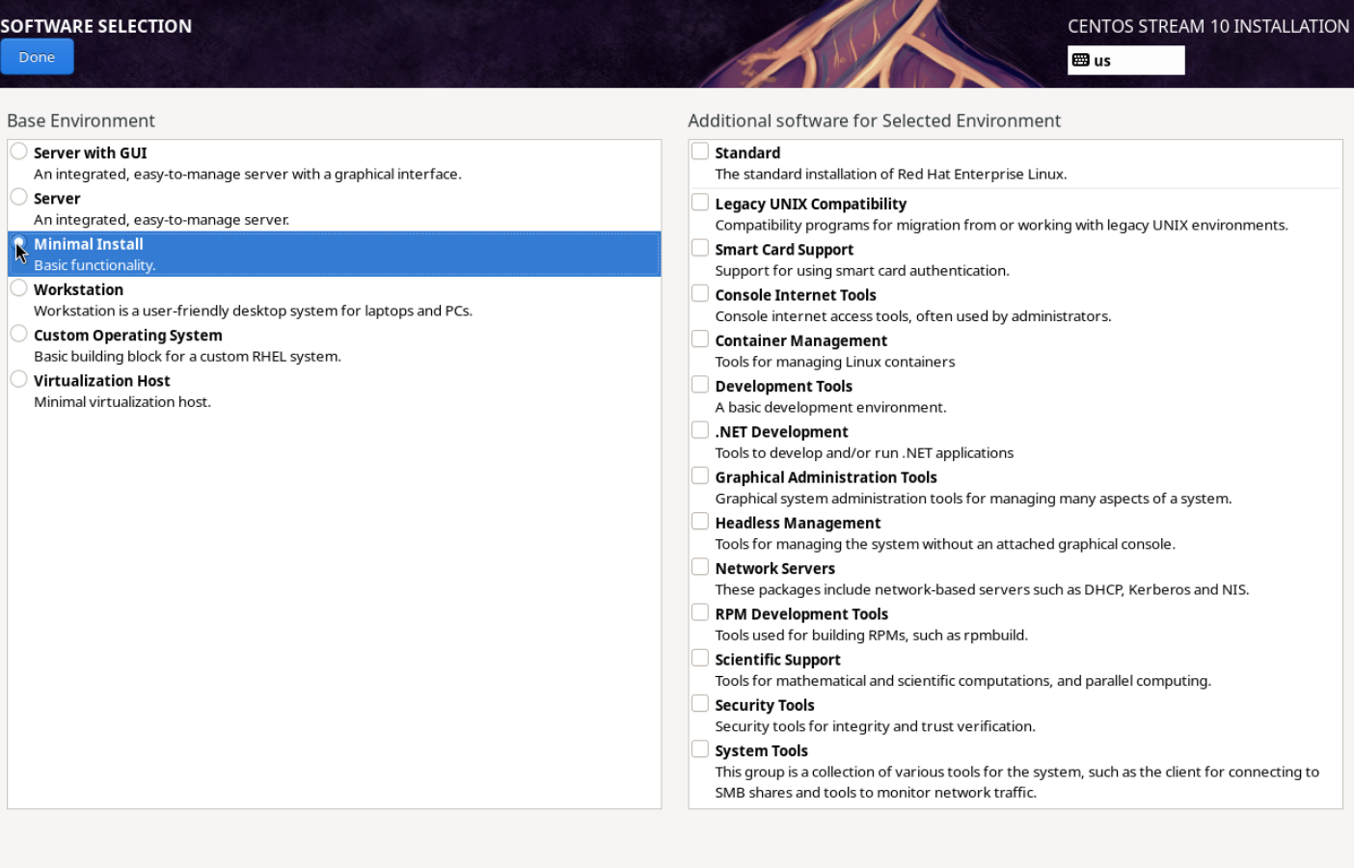The image size is (1354, 868).
Task: Click 'Virtualization Host' title text
Action: click(x=102, y=381)
